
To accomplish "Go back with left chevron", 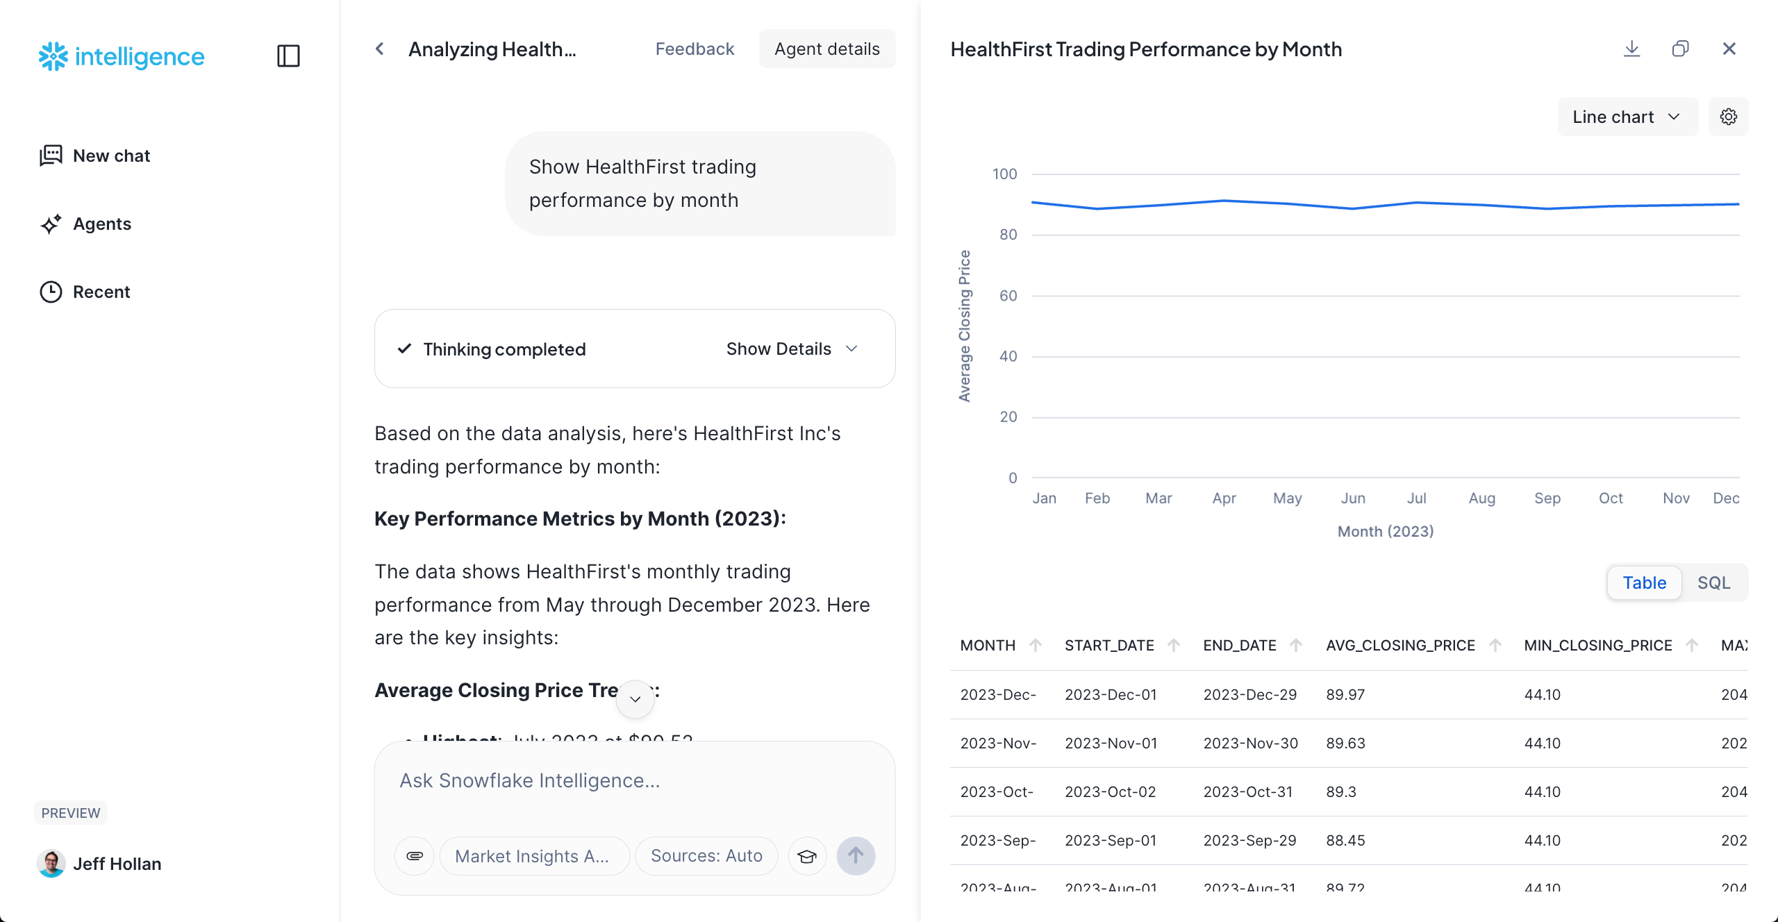I will tap(380, 49).
